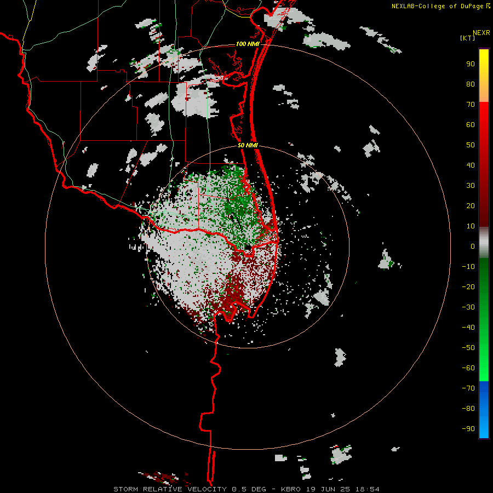Click the positive 20 value on the velocity scale
Viewport: 493px width, 493px height.
[x=471, y=206]
